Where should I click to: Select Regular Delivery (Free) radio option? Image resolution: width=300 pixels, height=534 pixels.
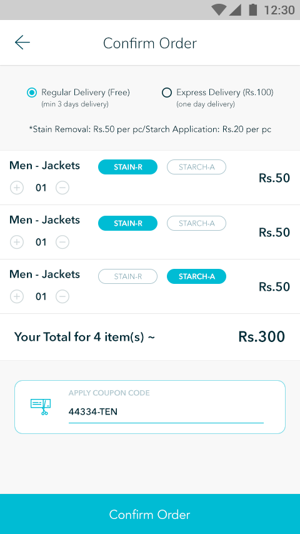pyautogui.click(x=32, y=93)
